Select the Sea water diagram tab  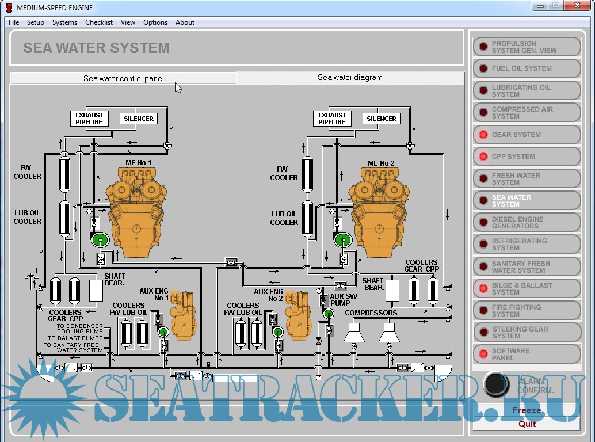coord(350,78)
